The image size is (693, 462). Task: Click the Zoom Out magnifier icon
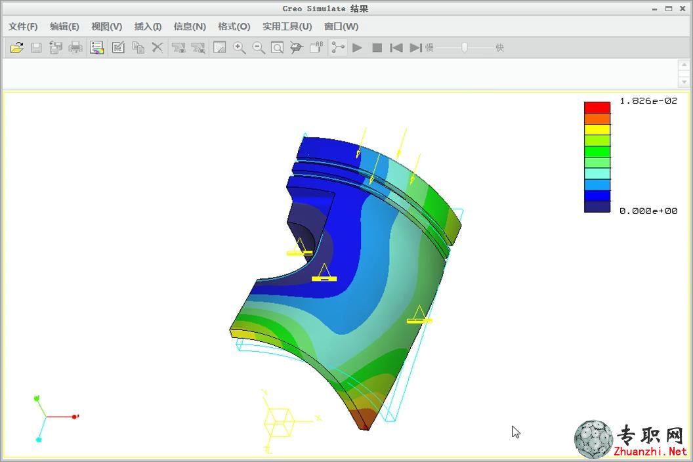click(x=259, y=47)
